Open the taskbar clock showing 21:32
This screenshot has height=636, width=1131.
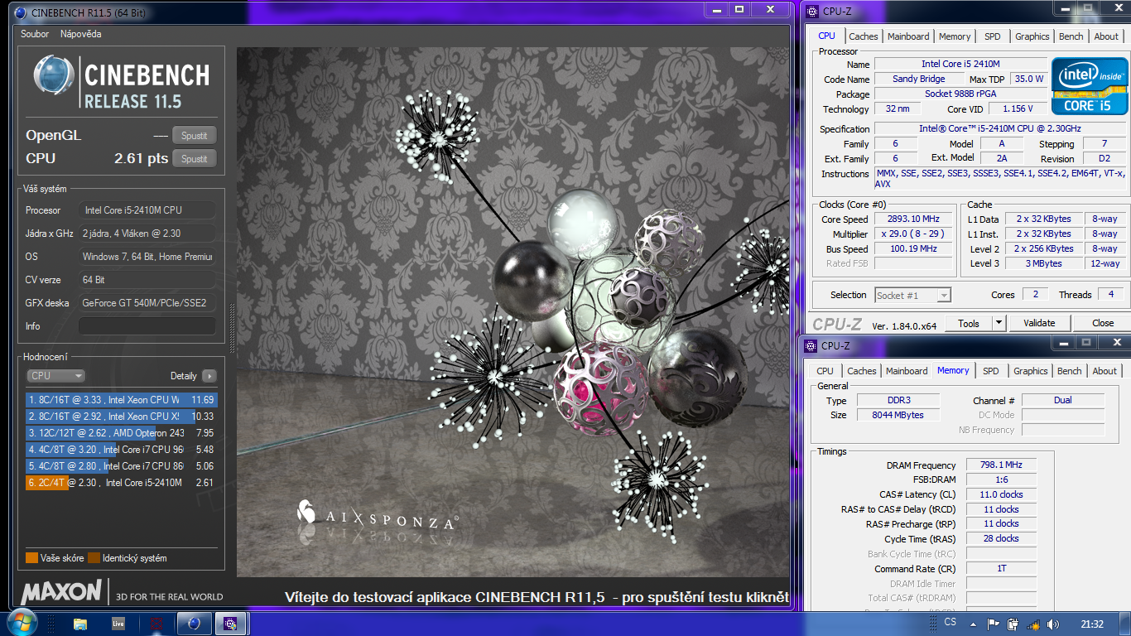[x=1092, y=624]
